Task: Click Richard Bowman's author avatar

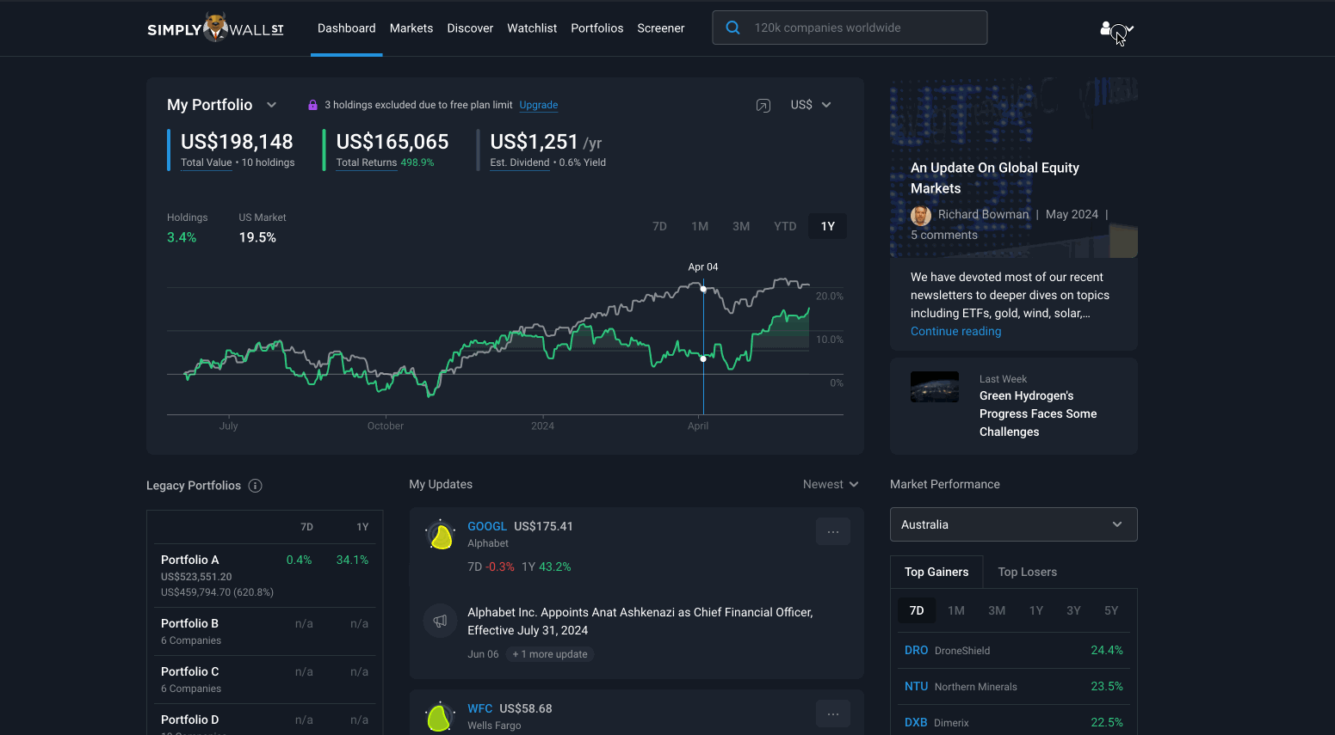Action: click(x=921, y=215)
